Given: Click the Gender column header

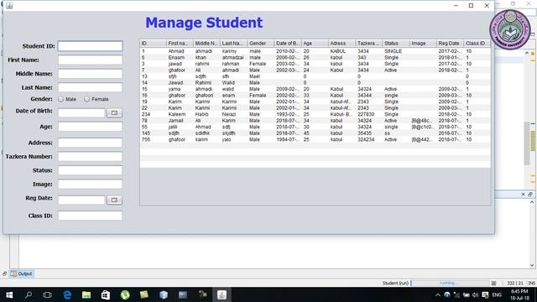Looking at the screenshot, I should tap(261, 44).
